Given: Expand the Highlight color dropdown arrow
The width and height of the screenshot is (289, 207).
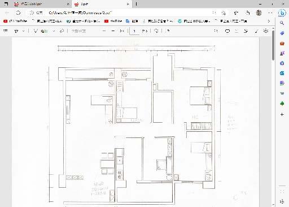Looking at the screenshot, I should point(24,31).
